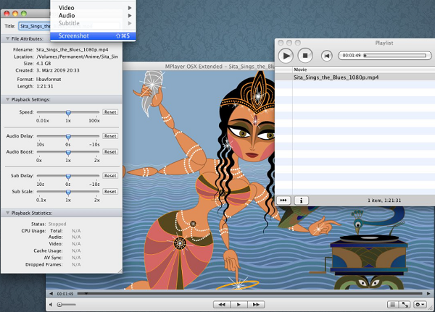Reset the Audio Delay setting

click(110, 136)
